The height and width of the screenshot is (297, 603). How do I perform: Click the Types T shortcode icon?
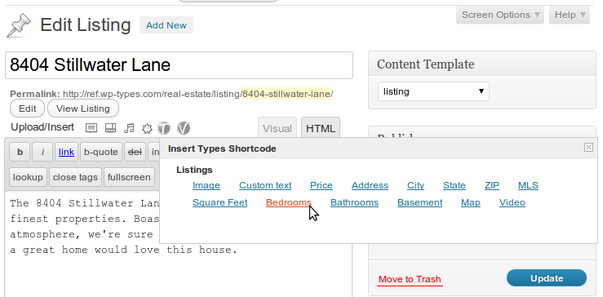point(164,128)
